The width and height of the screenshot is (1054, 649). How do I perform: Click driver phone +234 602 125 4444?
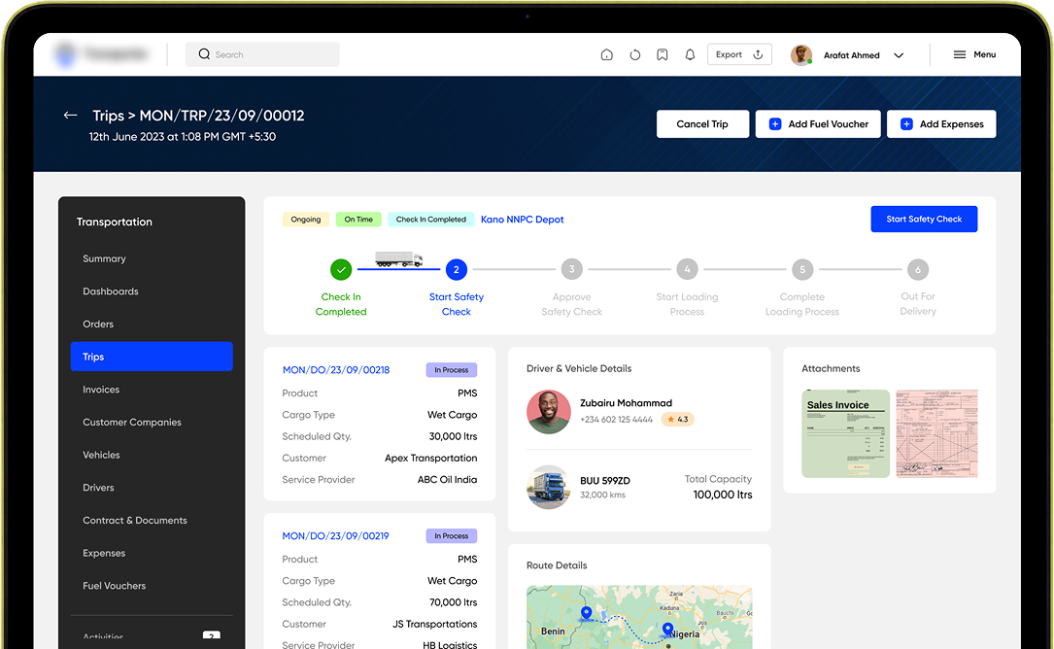point(617,420)
